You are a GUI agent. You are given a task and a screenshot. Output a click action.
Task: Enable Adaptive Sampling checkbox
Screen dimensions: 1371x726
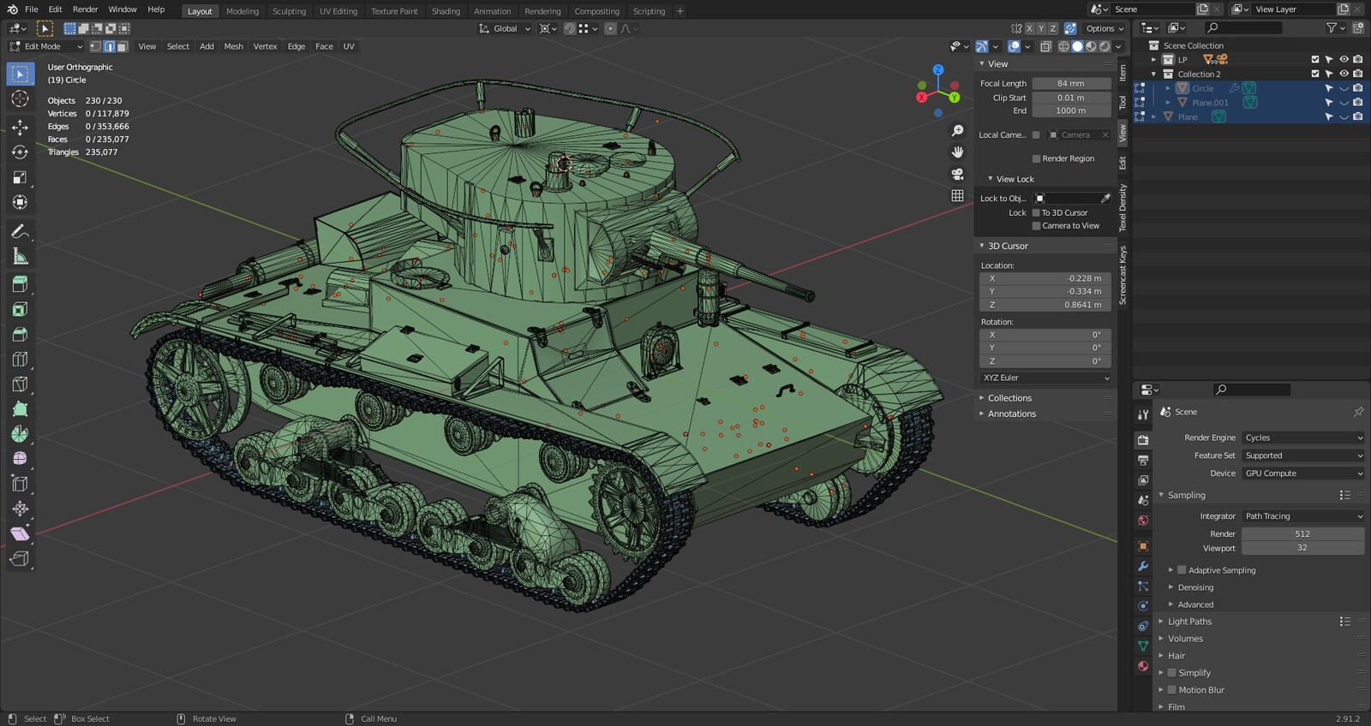tap(1182, 570)
